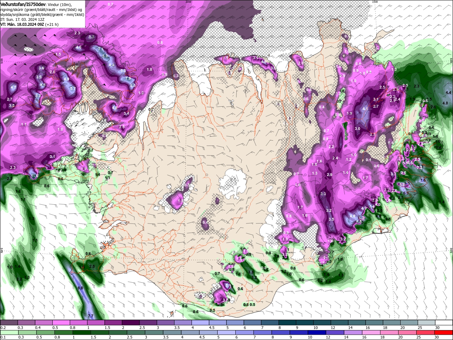Click the 20W longitude label
The width and height of the screenshot is (453, 340).
coord(188,2)
